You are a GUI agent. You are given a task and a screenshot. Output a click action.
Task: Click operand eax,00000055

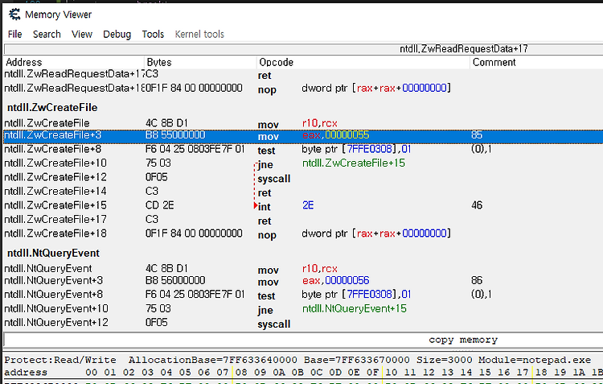(336, 135)
